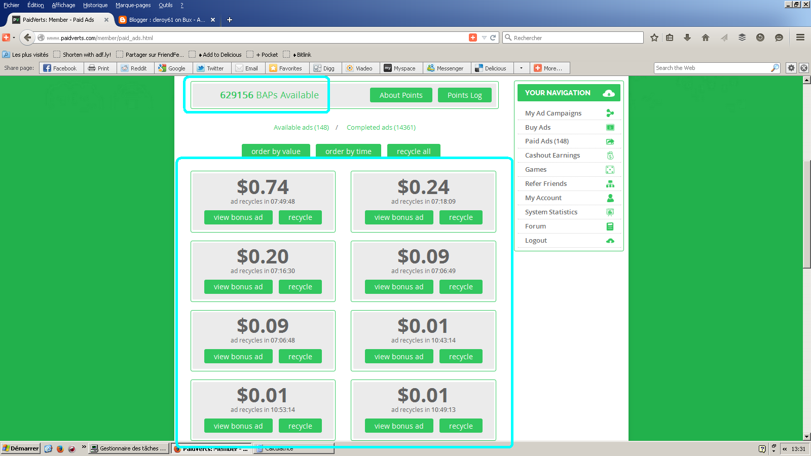The width and height of the screenshot is (811, 456).
Task: Open the downloads arrow icon
Action: tap(687, 37)
